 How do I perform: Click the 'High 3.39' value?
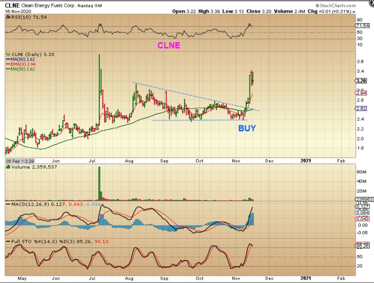click(x=209, y=11)
